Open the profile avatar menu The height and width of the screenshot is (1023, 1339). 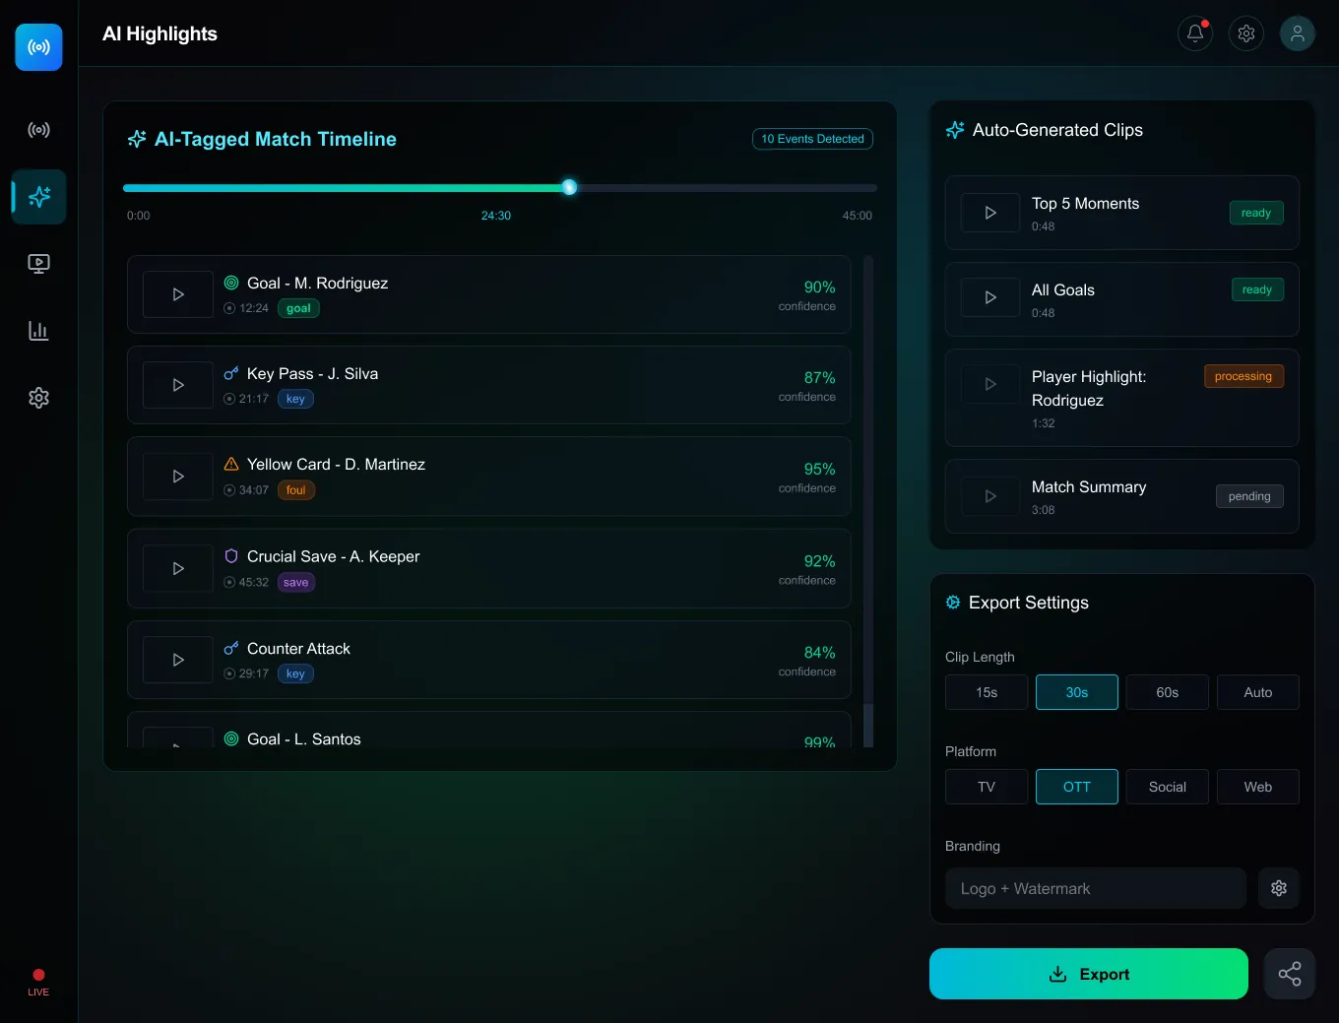click(1297, 32)
